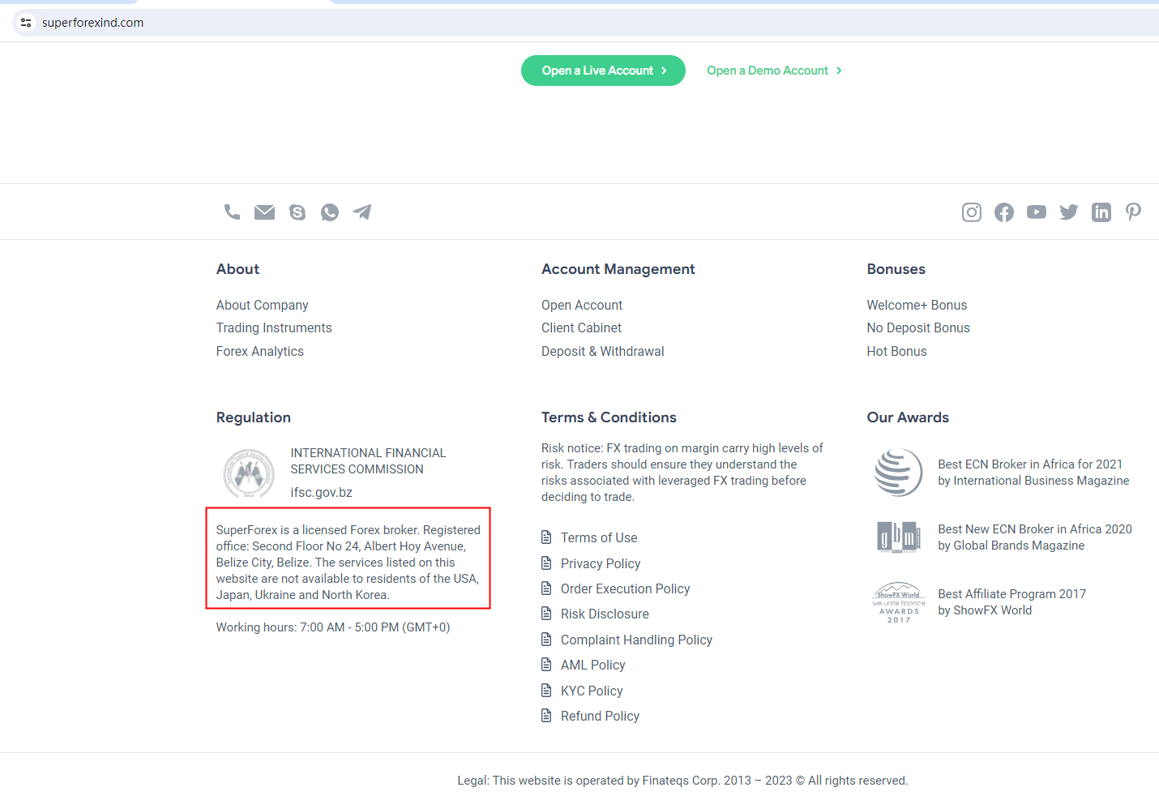Open the ifsc.gov.bz link
The image size is (1159, 796).
coord(321,492)
